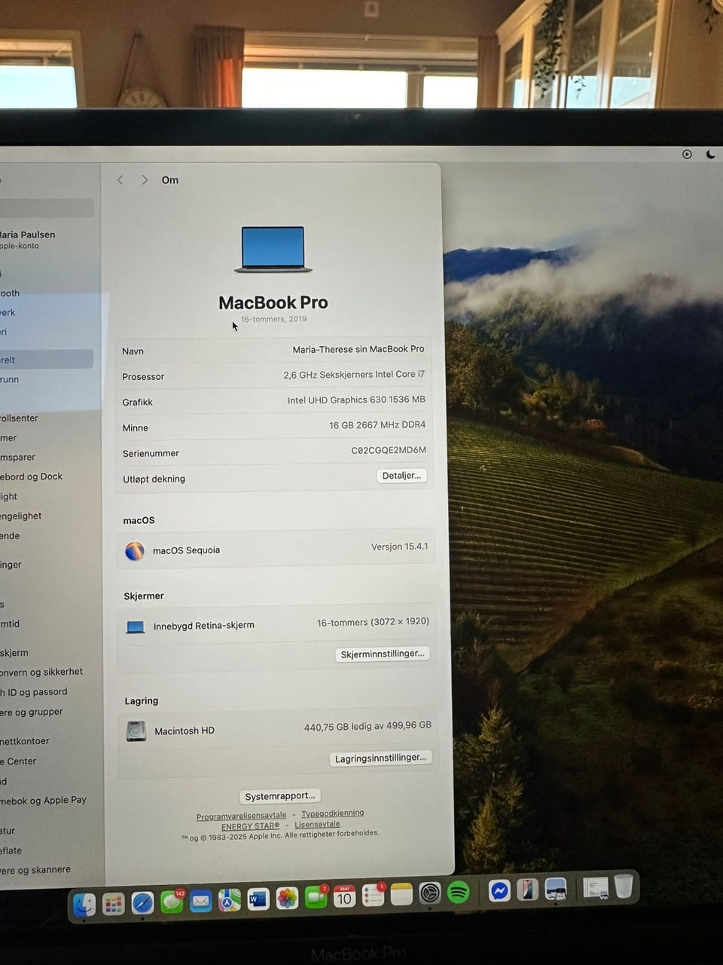Select Maria Paulsen Apple account in sidebar
Screen dimensions: 723x965
tap(27, 240)
